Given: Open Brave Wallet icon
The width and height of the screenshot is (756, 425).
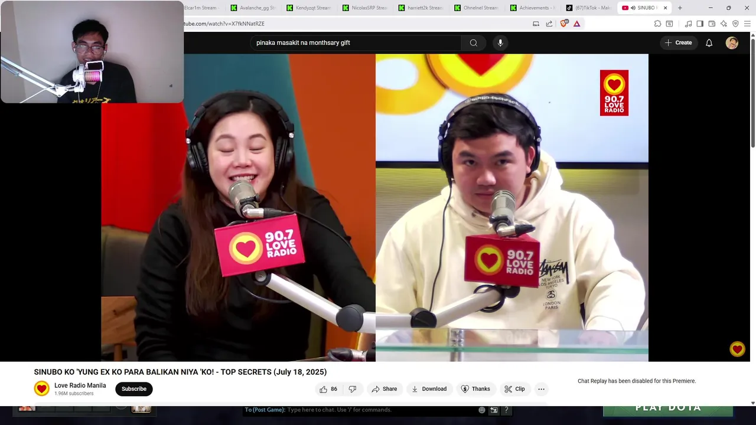Looking at the screenshot, I should pos(712,24).
